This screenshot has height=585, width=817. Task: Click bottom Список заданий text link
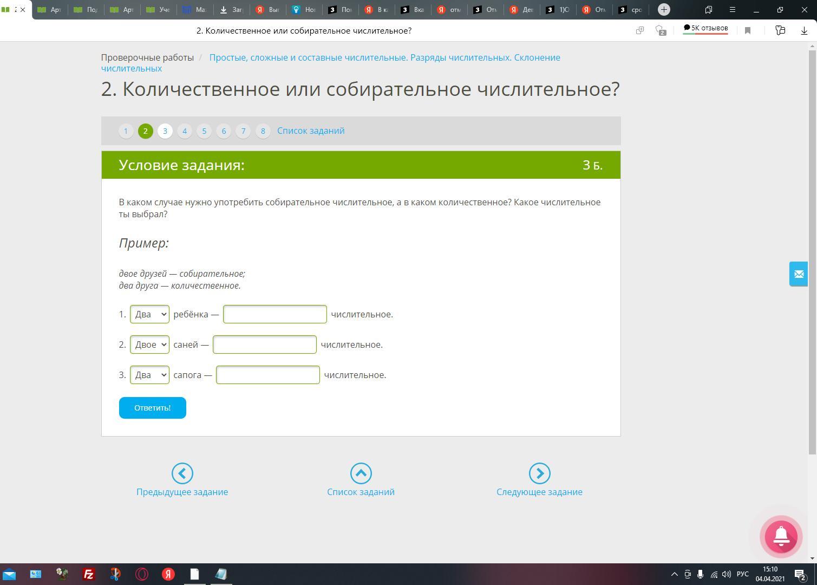(361, 492)
